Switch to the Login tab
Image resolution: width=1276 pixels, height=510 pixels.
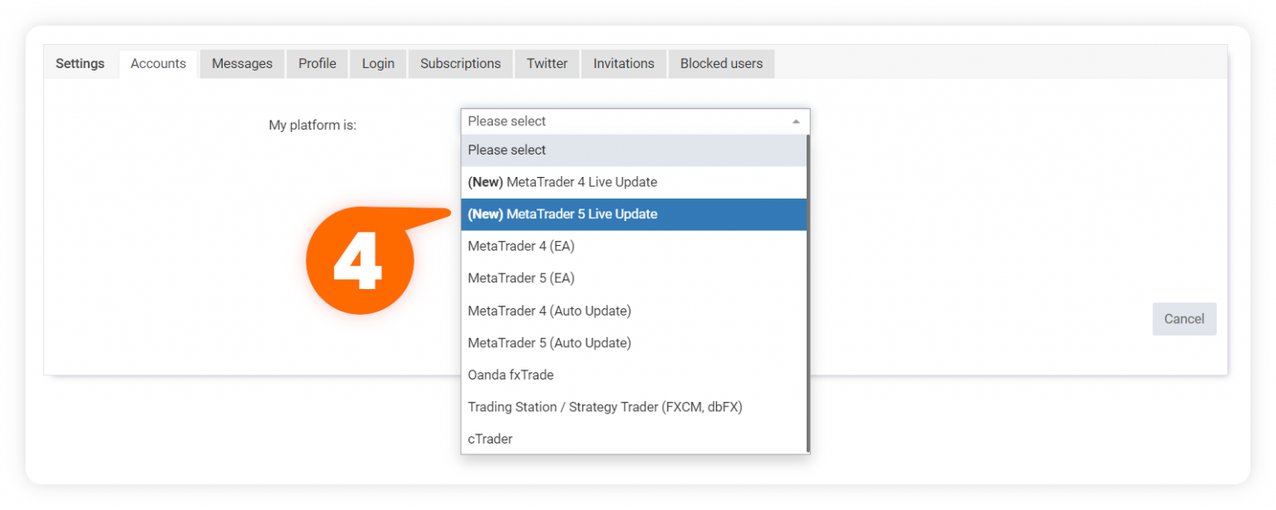(378, 63)
